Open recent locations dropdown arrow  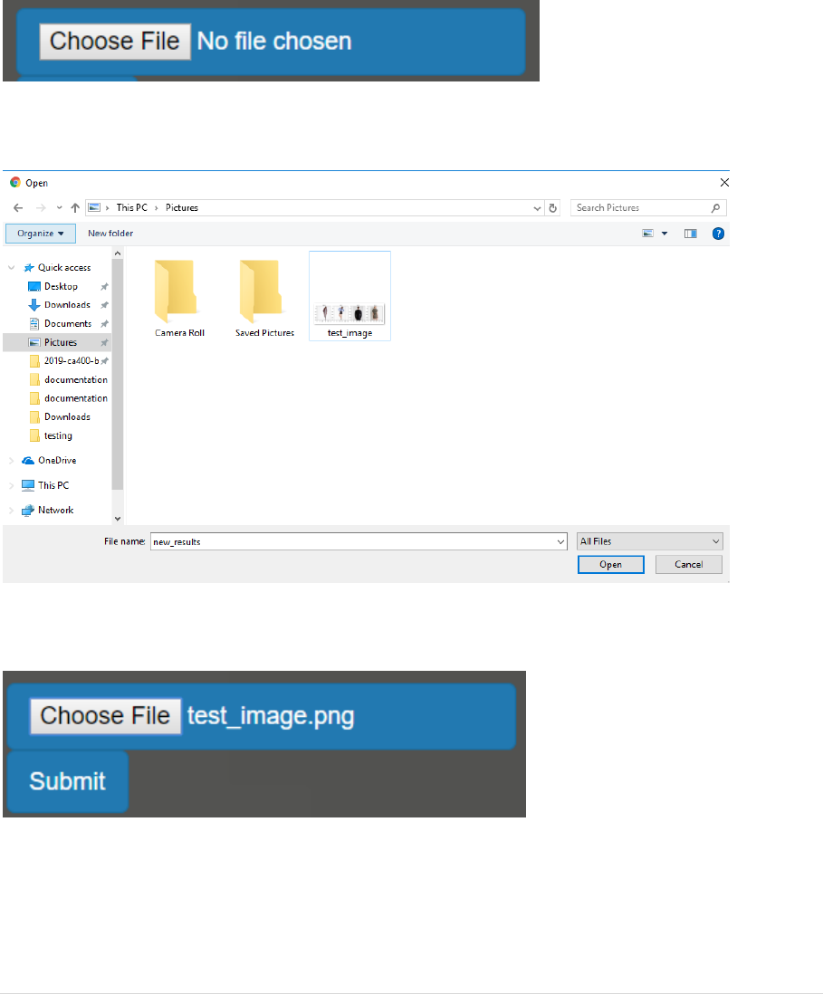[x=59, y=208]
